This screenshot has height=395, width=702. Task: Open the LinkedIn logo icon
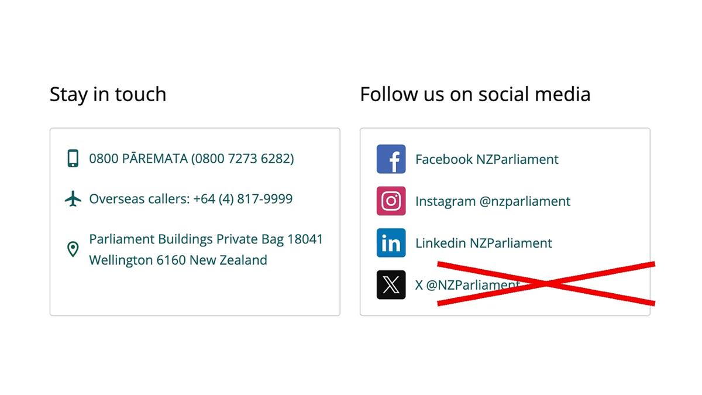coord(391,243)
